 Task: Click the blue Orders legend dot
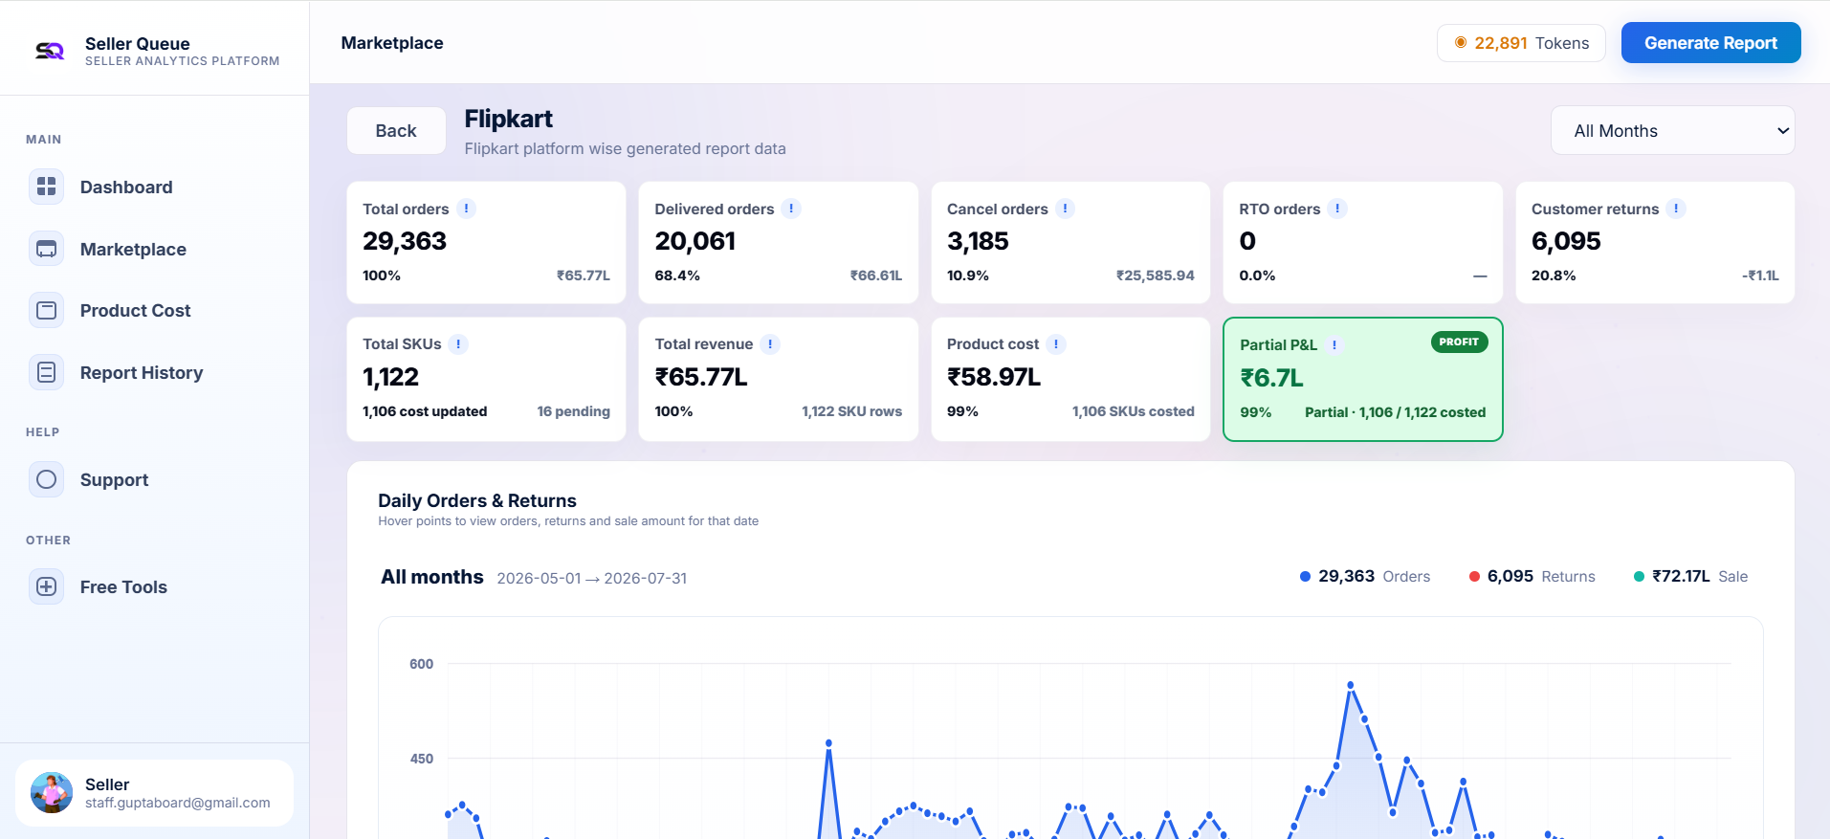tap(1305, 576)
